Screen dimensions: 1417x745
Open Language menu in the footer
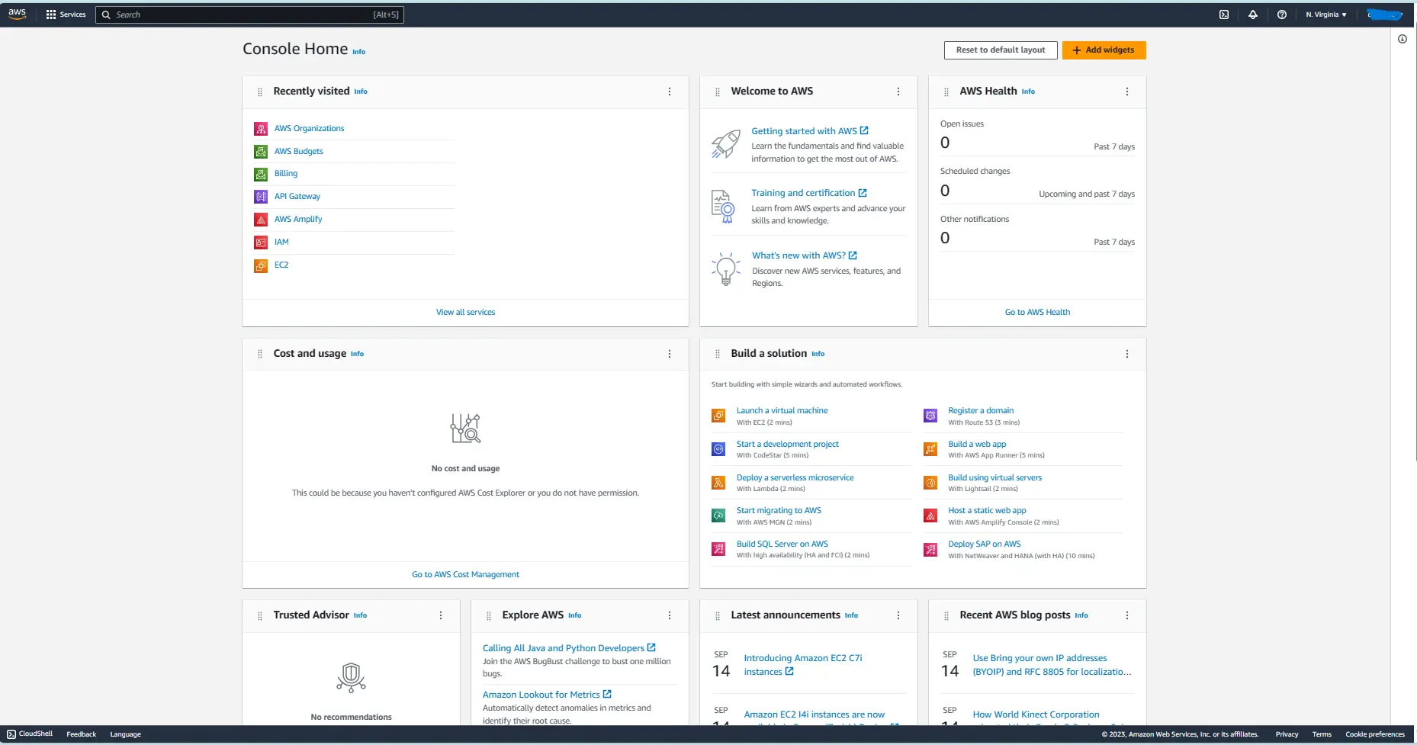(x=125, y=734)
